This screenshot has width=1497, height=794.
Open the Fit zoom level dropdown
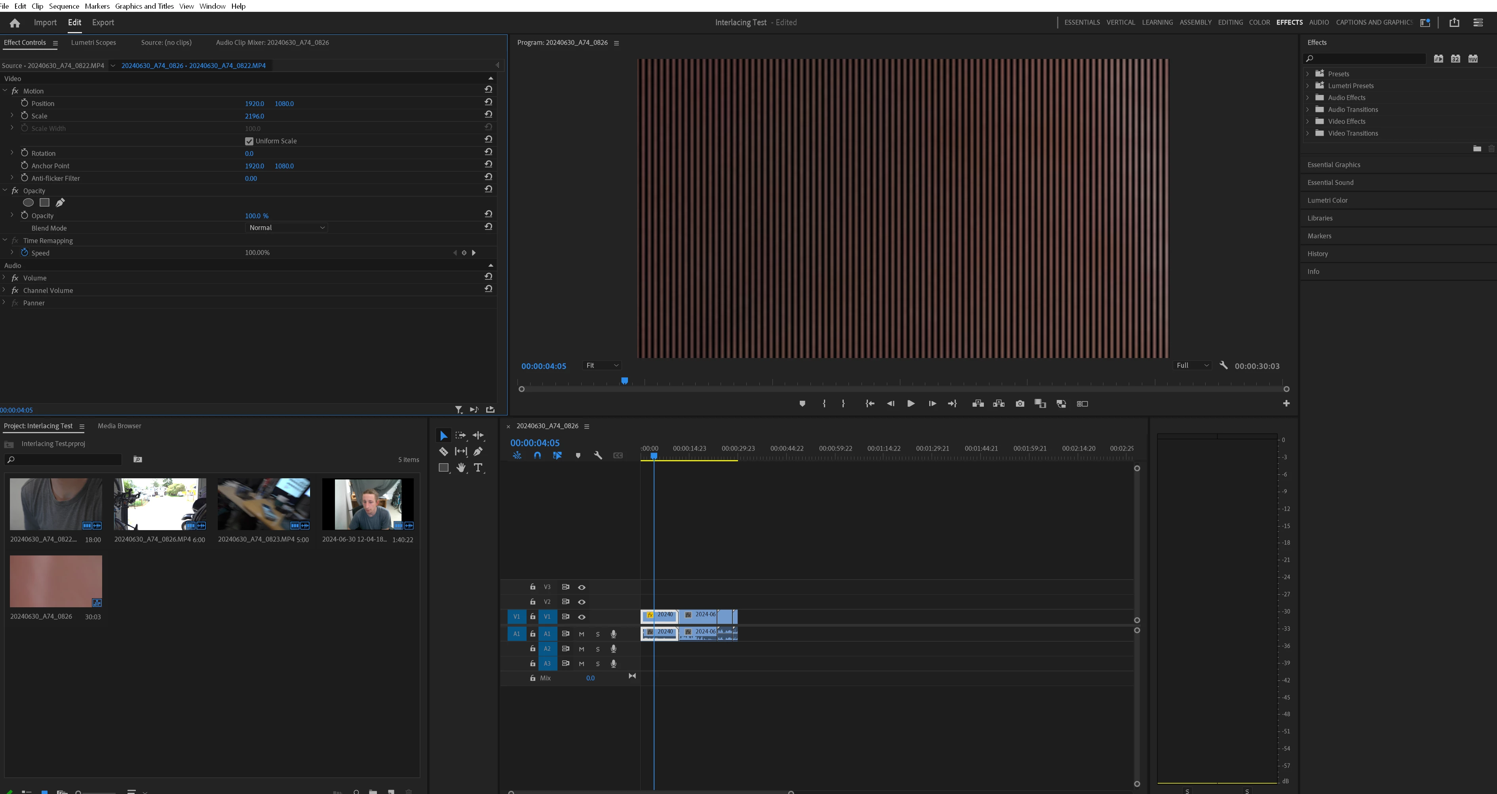coord(601,365)
